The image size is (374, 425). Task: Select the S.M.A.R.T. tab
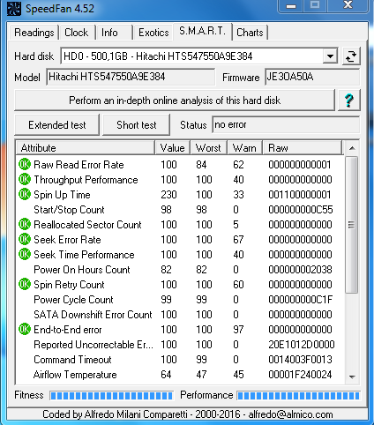point(203,31)
